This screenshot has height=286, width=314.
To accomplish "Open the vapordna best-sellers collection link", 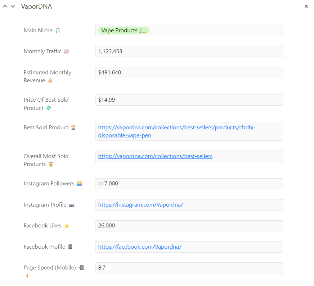I will [x=155, y=156].
